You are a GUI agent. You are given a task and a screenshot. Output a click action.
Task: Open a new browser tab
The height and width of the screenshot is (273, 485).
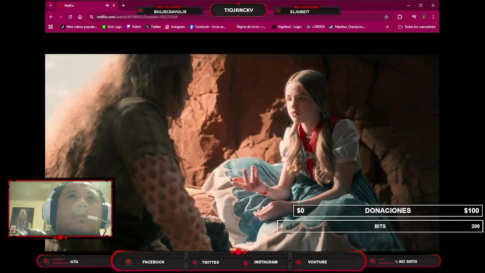tap(123, 6)
